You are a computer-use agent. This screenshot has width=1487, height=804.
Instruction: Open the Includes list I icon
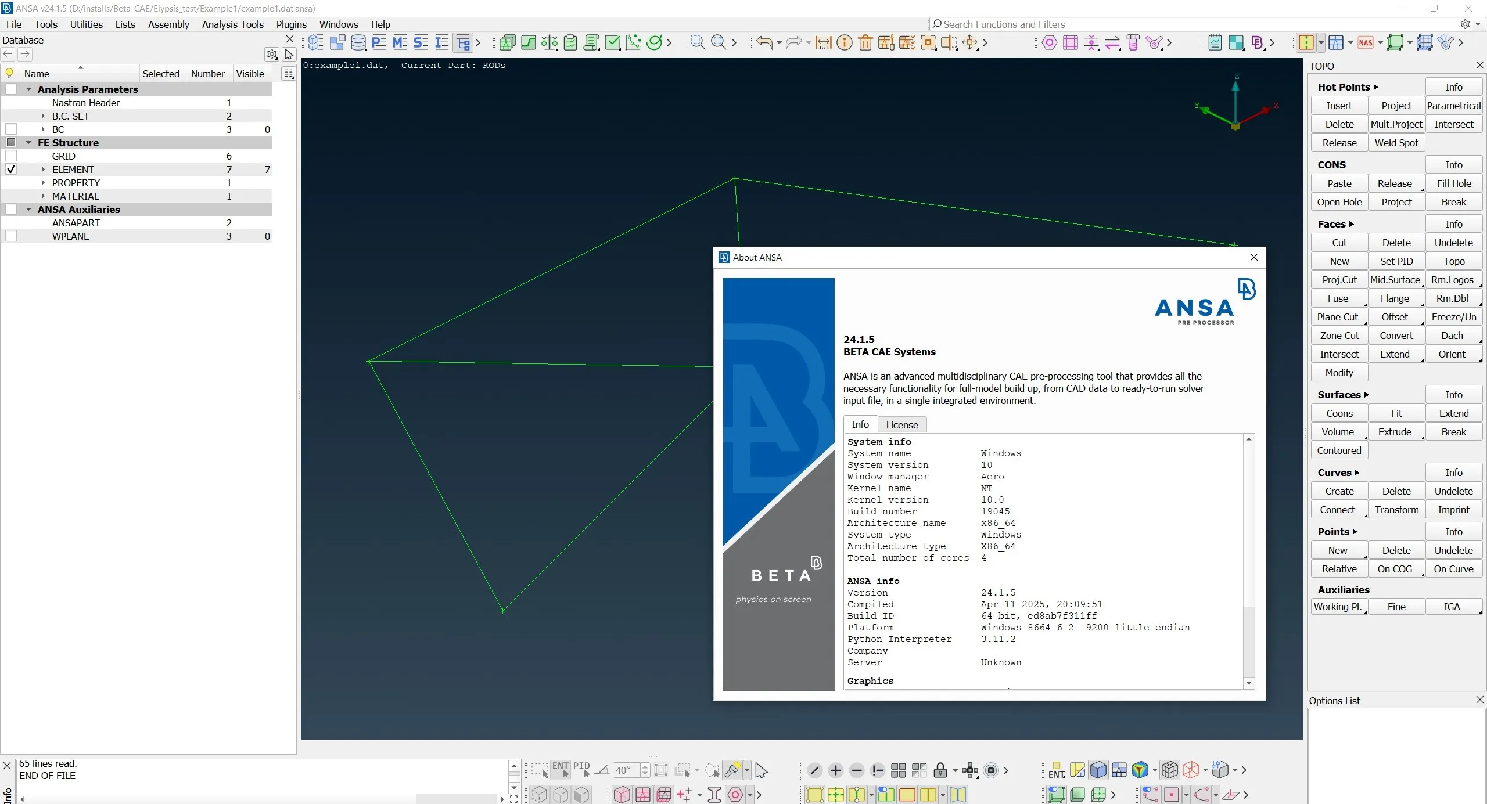point(441,42)
